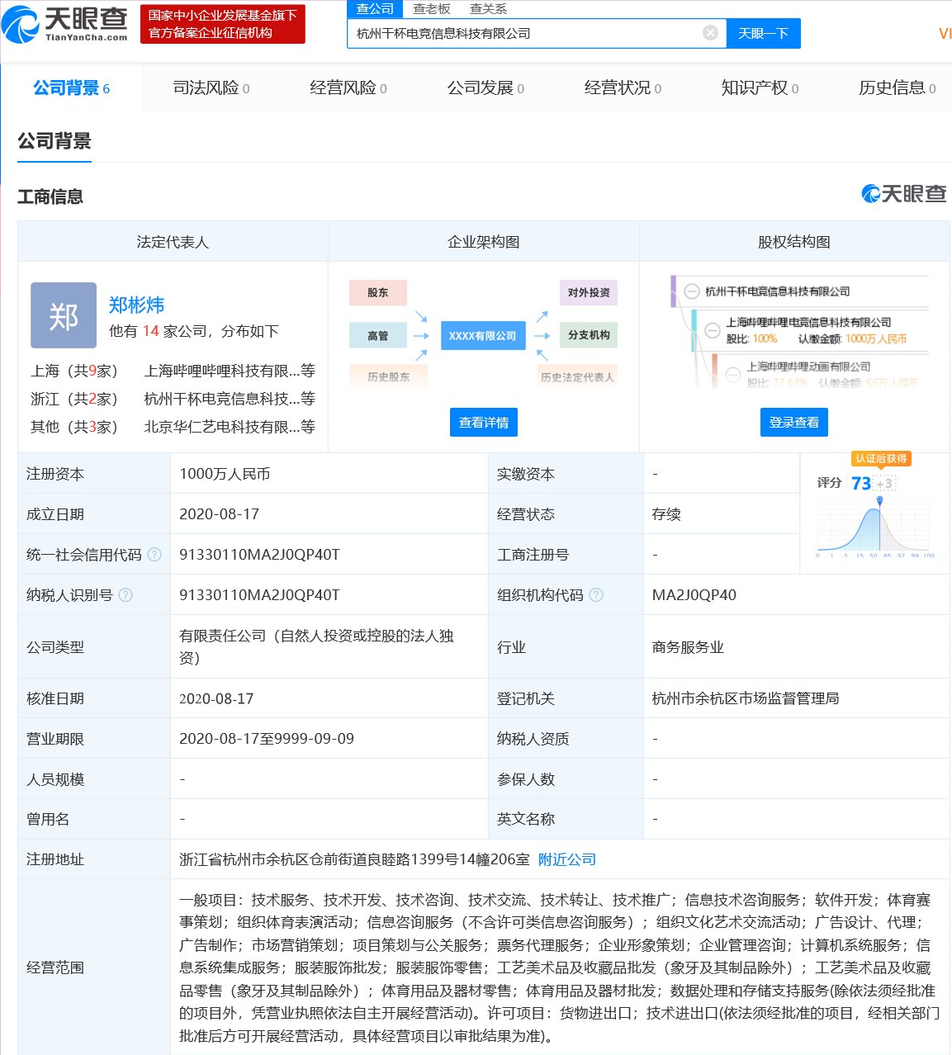
Task: Click the 分支机构 node in the diagram
Action: pos(588,335)
